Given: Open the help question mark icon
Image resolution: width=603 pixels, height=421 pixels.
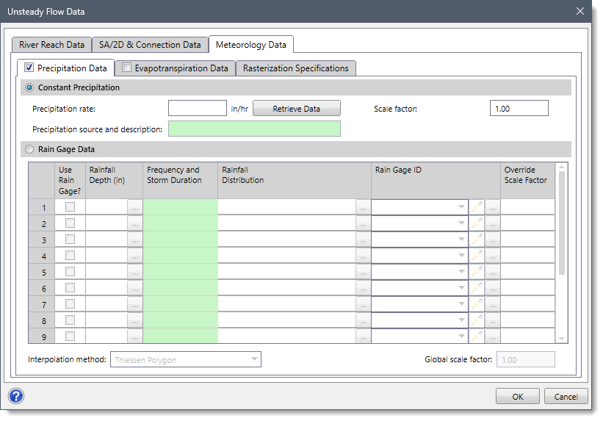Looking at the screenshot, I should (16, 396).
